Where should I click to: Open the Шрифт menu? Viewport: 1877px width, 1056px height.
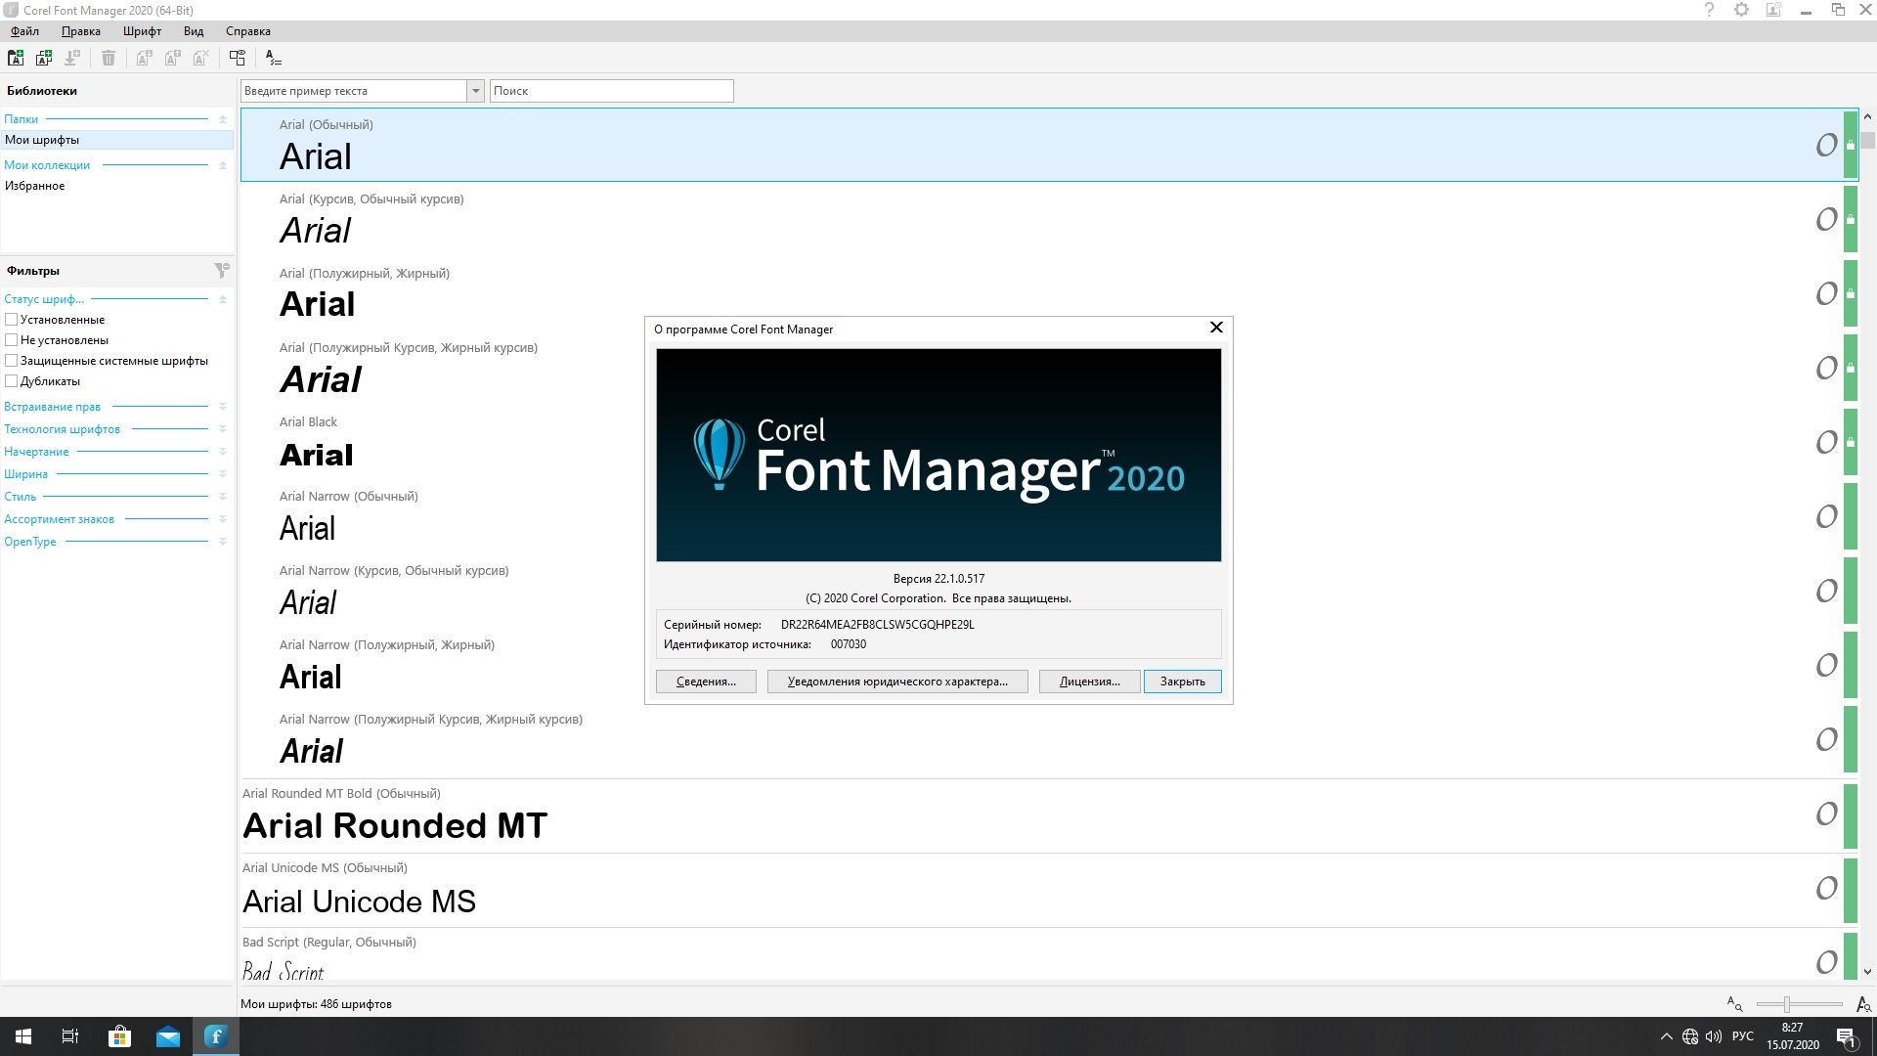click(142, 31)
